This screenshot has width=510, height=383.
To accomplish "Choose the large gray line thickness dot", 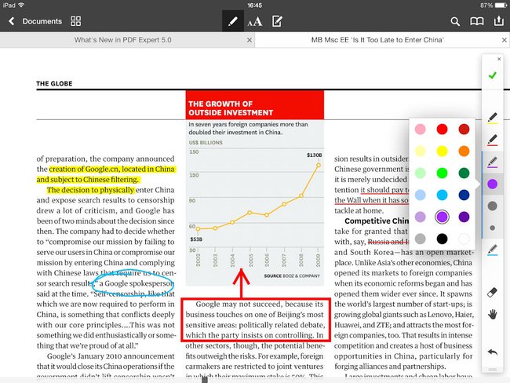I will (x=493, y=206).
